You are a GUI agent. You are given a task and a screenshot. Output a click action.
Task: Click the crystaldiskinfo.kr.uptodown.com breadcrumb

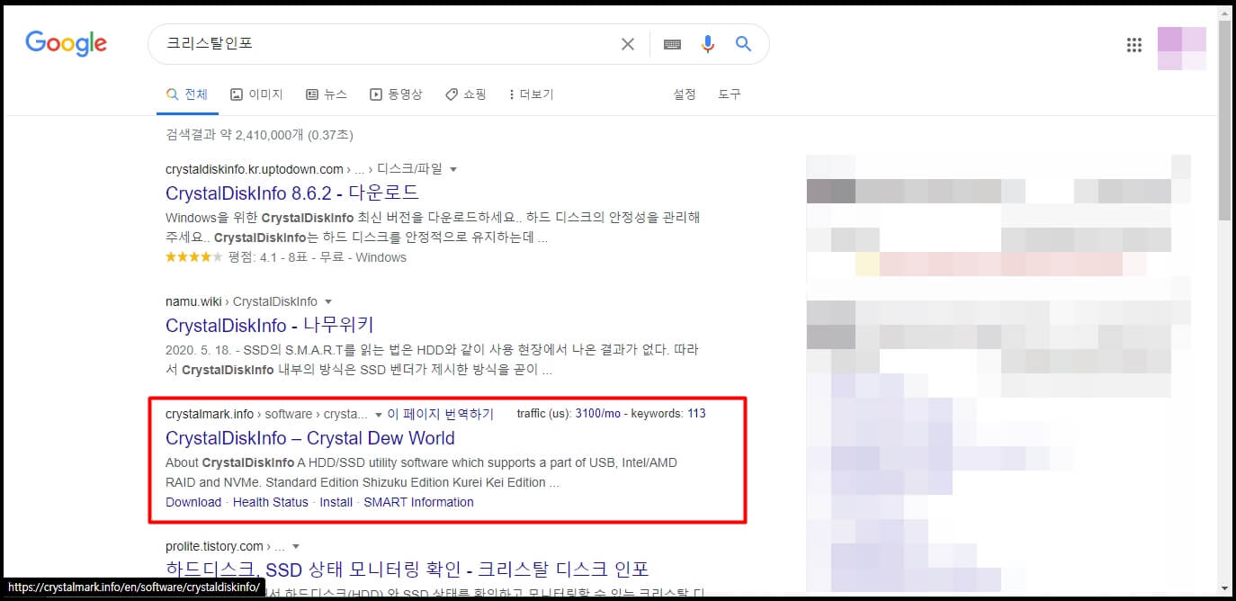pyautogui.click(x=255, y=169)
